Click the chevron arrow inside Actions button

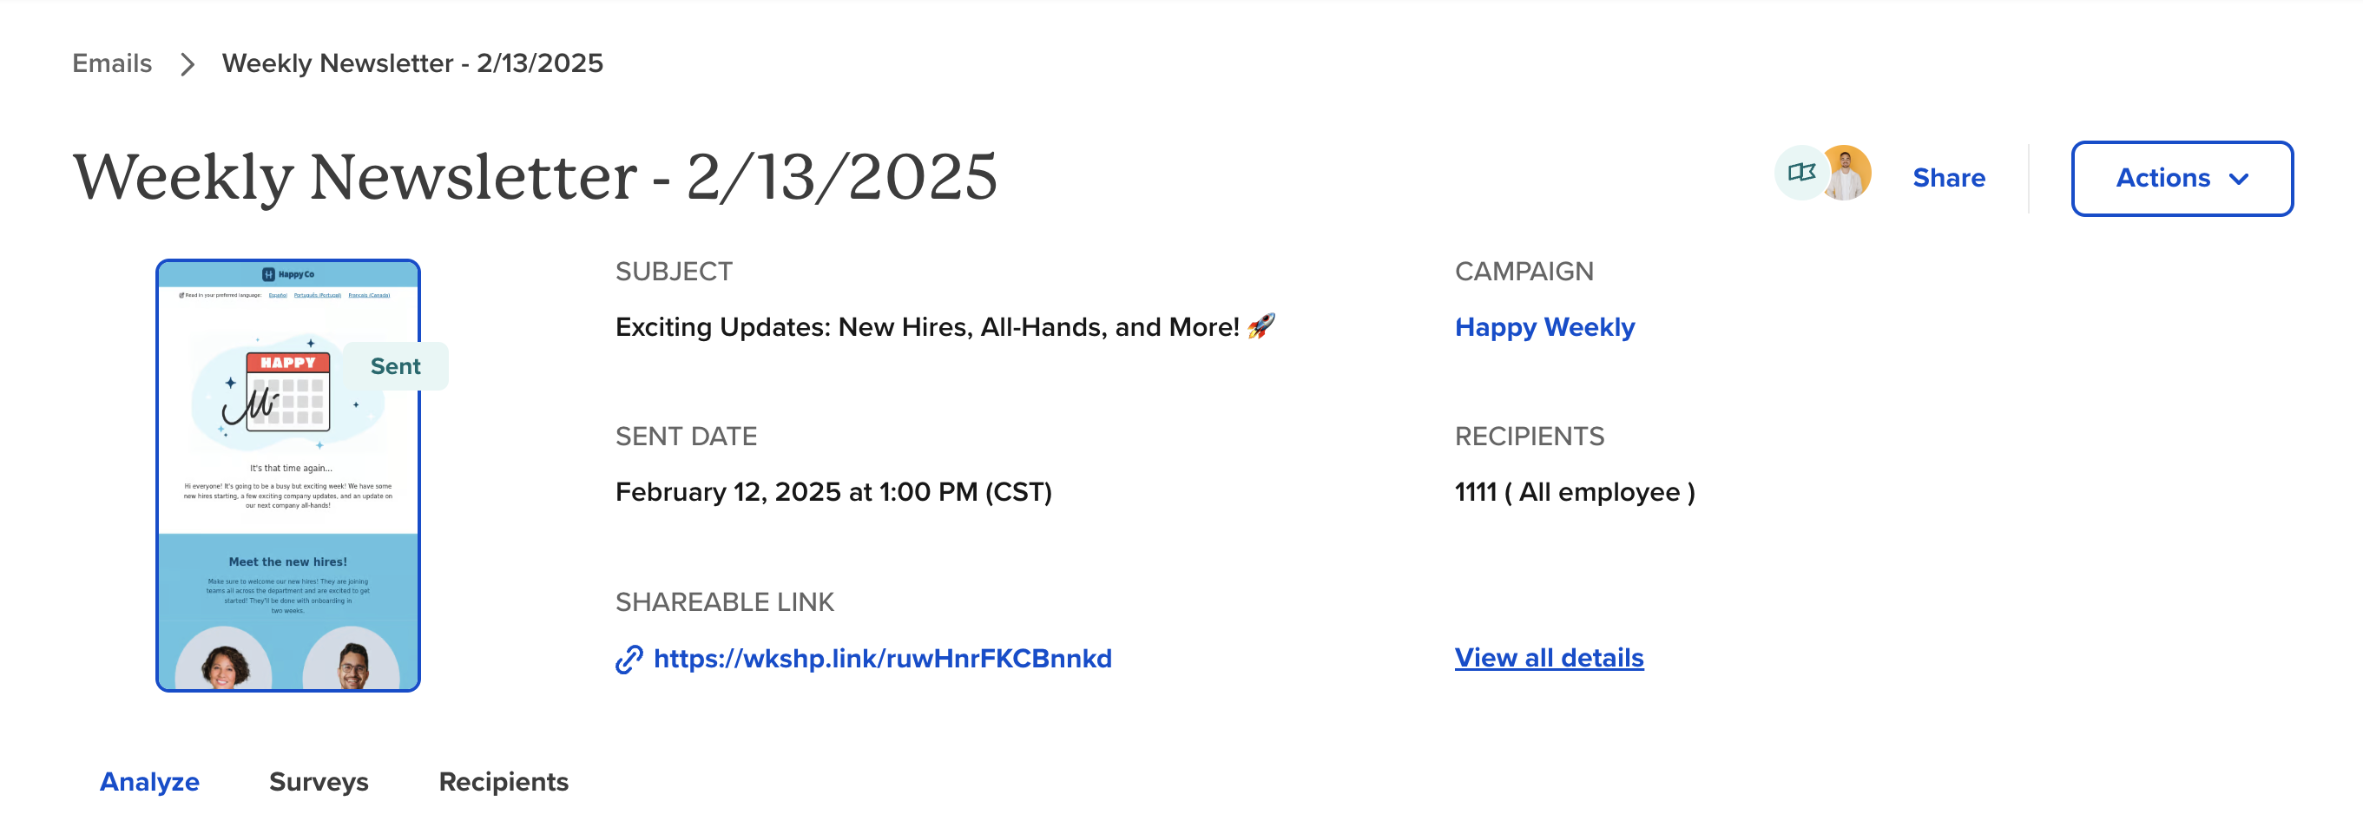pos(2238,179)
